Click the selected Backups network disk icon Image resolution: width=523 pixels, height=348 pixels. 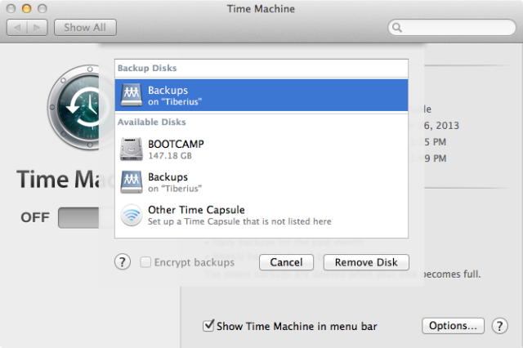pos(132,95)
